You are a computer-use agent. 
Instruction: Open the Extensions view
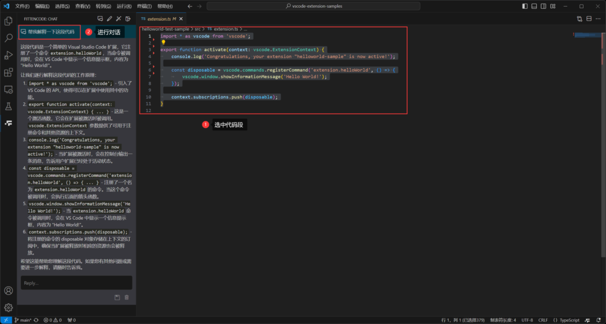point(8,72)
